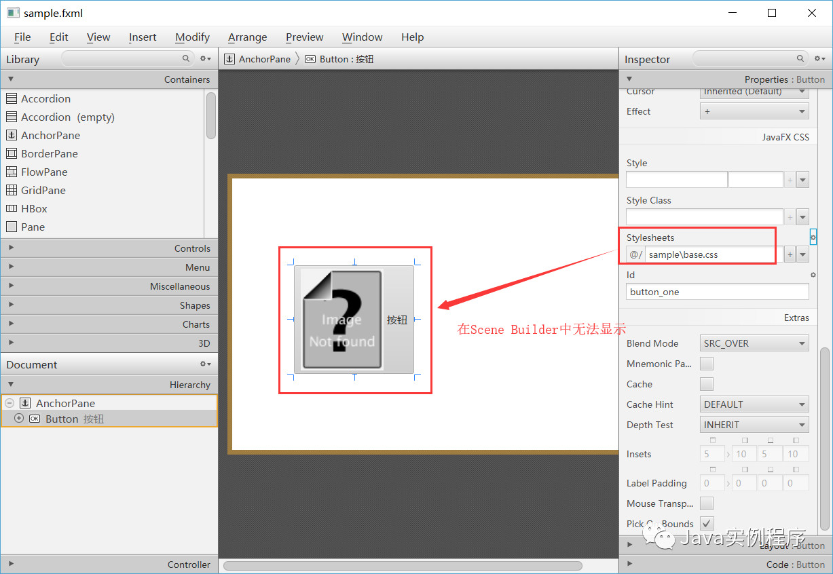Viewport: 833px width, 574px height.
Task: Open the Preview menu
Action: 304,37
